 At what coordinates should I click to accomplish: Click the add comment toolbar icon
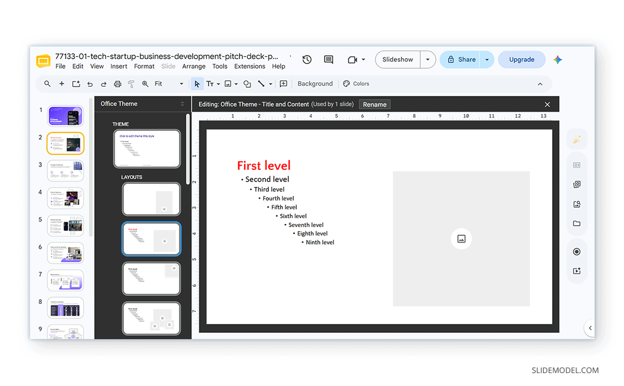(283, 84)
